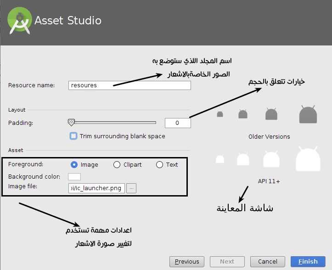332x270 pixels.
Task: Select the second white API 11+ preview icon
Action: point(243,159)
